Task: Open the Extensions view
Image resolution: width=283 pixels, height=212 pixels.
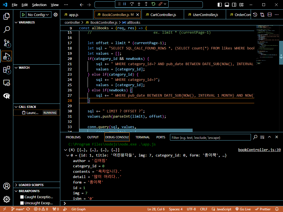Action: (7, 70)
